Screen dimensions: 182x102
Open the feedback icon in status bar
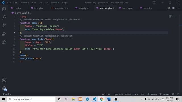point(173,94)
